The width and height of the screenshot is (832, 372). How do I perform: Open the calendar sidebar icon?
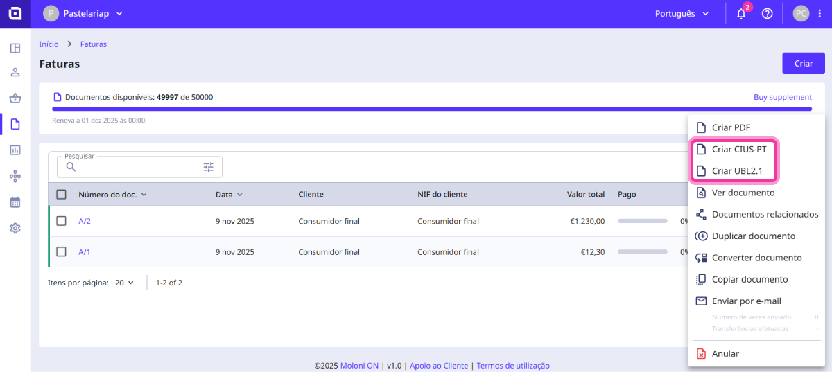15,202
